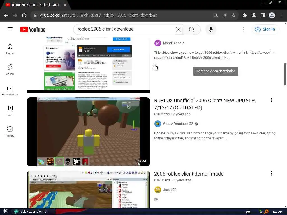Open the YouTube hamburger guide menu

10,29
